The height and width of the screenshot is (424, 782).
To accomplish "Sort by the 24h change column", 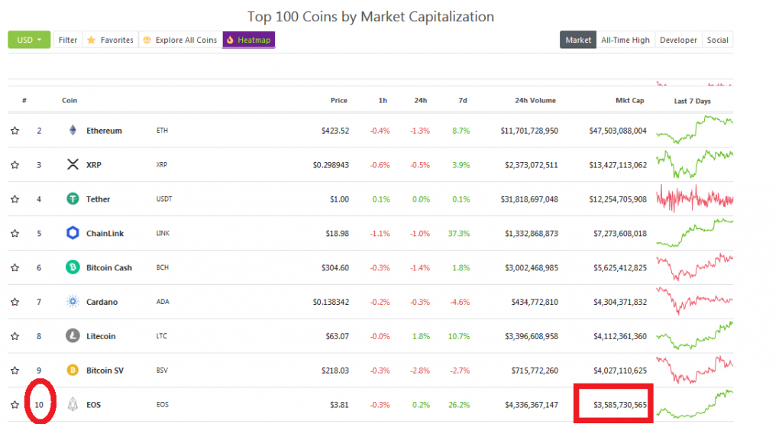I will coord(421,100).
